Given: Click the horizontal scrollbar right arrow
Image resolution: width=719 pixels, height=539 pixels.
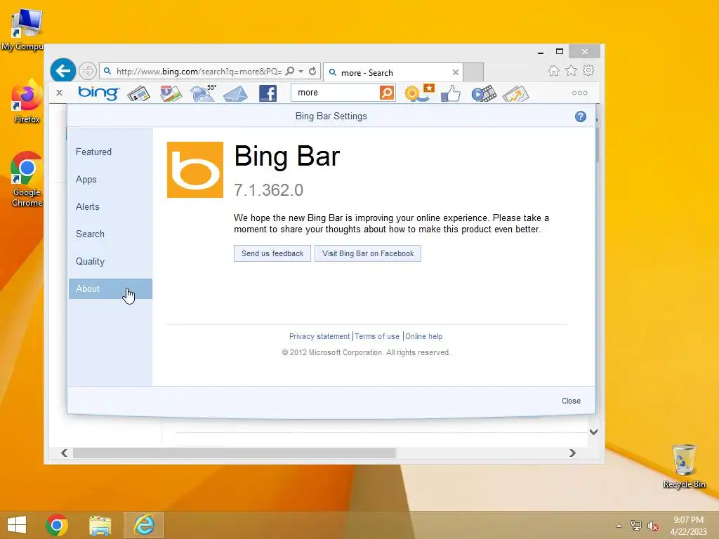Looking at the screenshot, I should click(x=572, y=453).
